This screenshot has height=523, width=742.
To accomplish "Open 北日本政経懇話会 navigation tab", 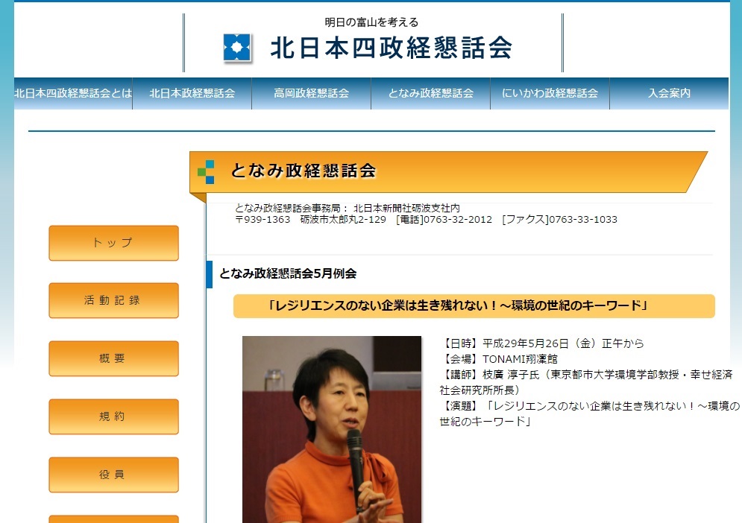I will point(192,94).
